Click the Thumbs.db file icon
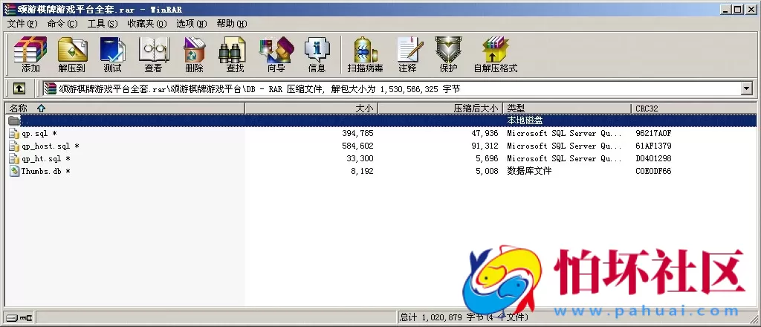 click(15, 171)
